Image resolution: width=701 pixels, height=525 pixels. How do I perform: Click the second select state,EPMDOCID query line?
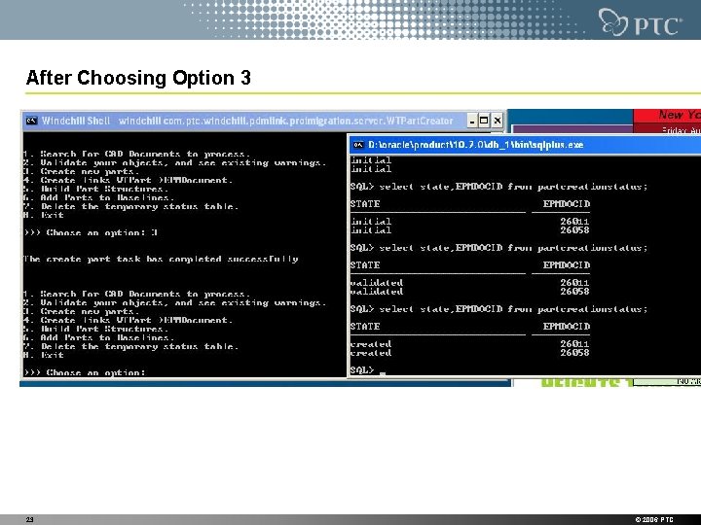498,248
